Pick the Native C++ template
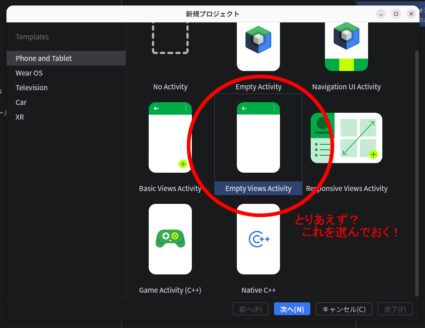The height and width of the screenshot is (328, 425). (258, 239)
